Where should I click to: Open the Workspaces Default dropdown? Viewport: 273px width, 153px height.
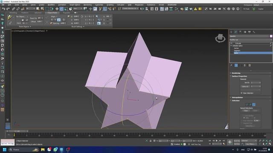coord(263,5)
